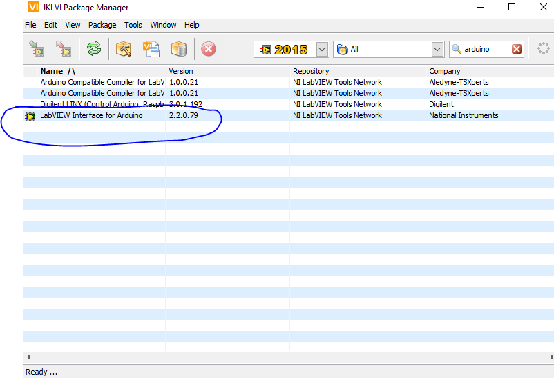554x378 pixels.
Task: Click the Uninstall Package toolbar icon
Action: tap(64, 49)
